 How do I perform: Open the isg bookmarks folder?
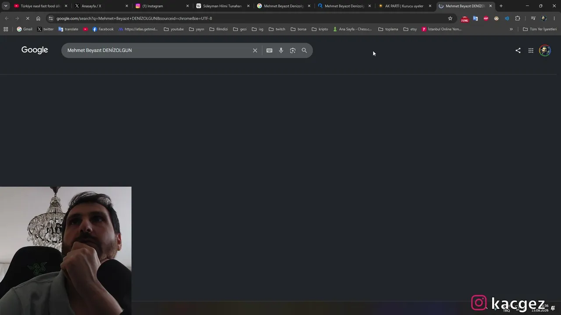click(x=257, y=29)
